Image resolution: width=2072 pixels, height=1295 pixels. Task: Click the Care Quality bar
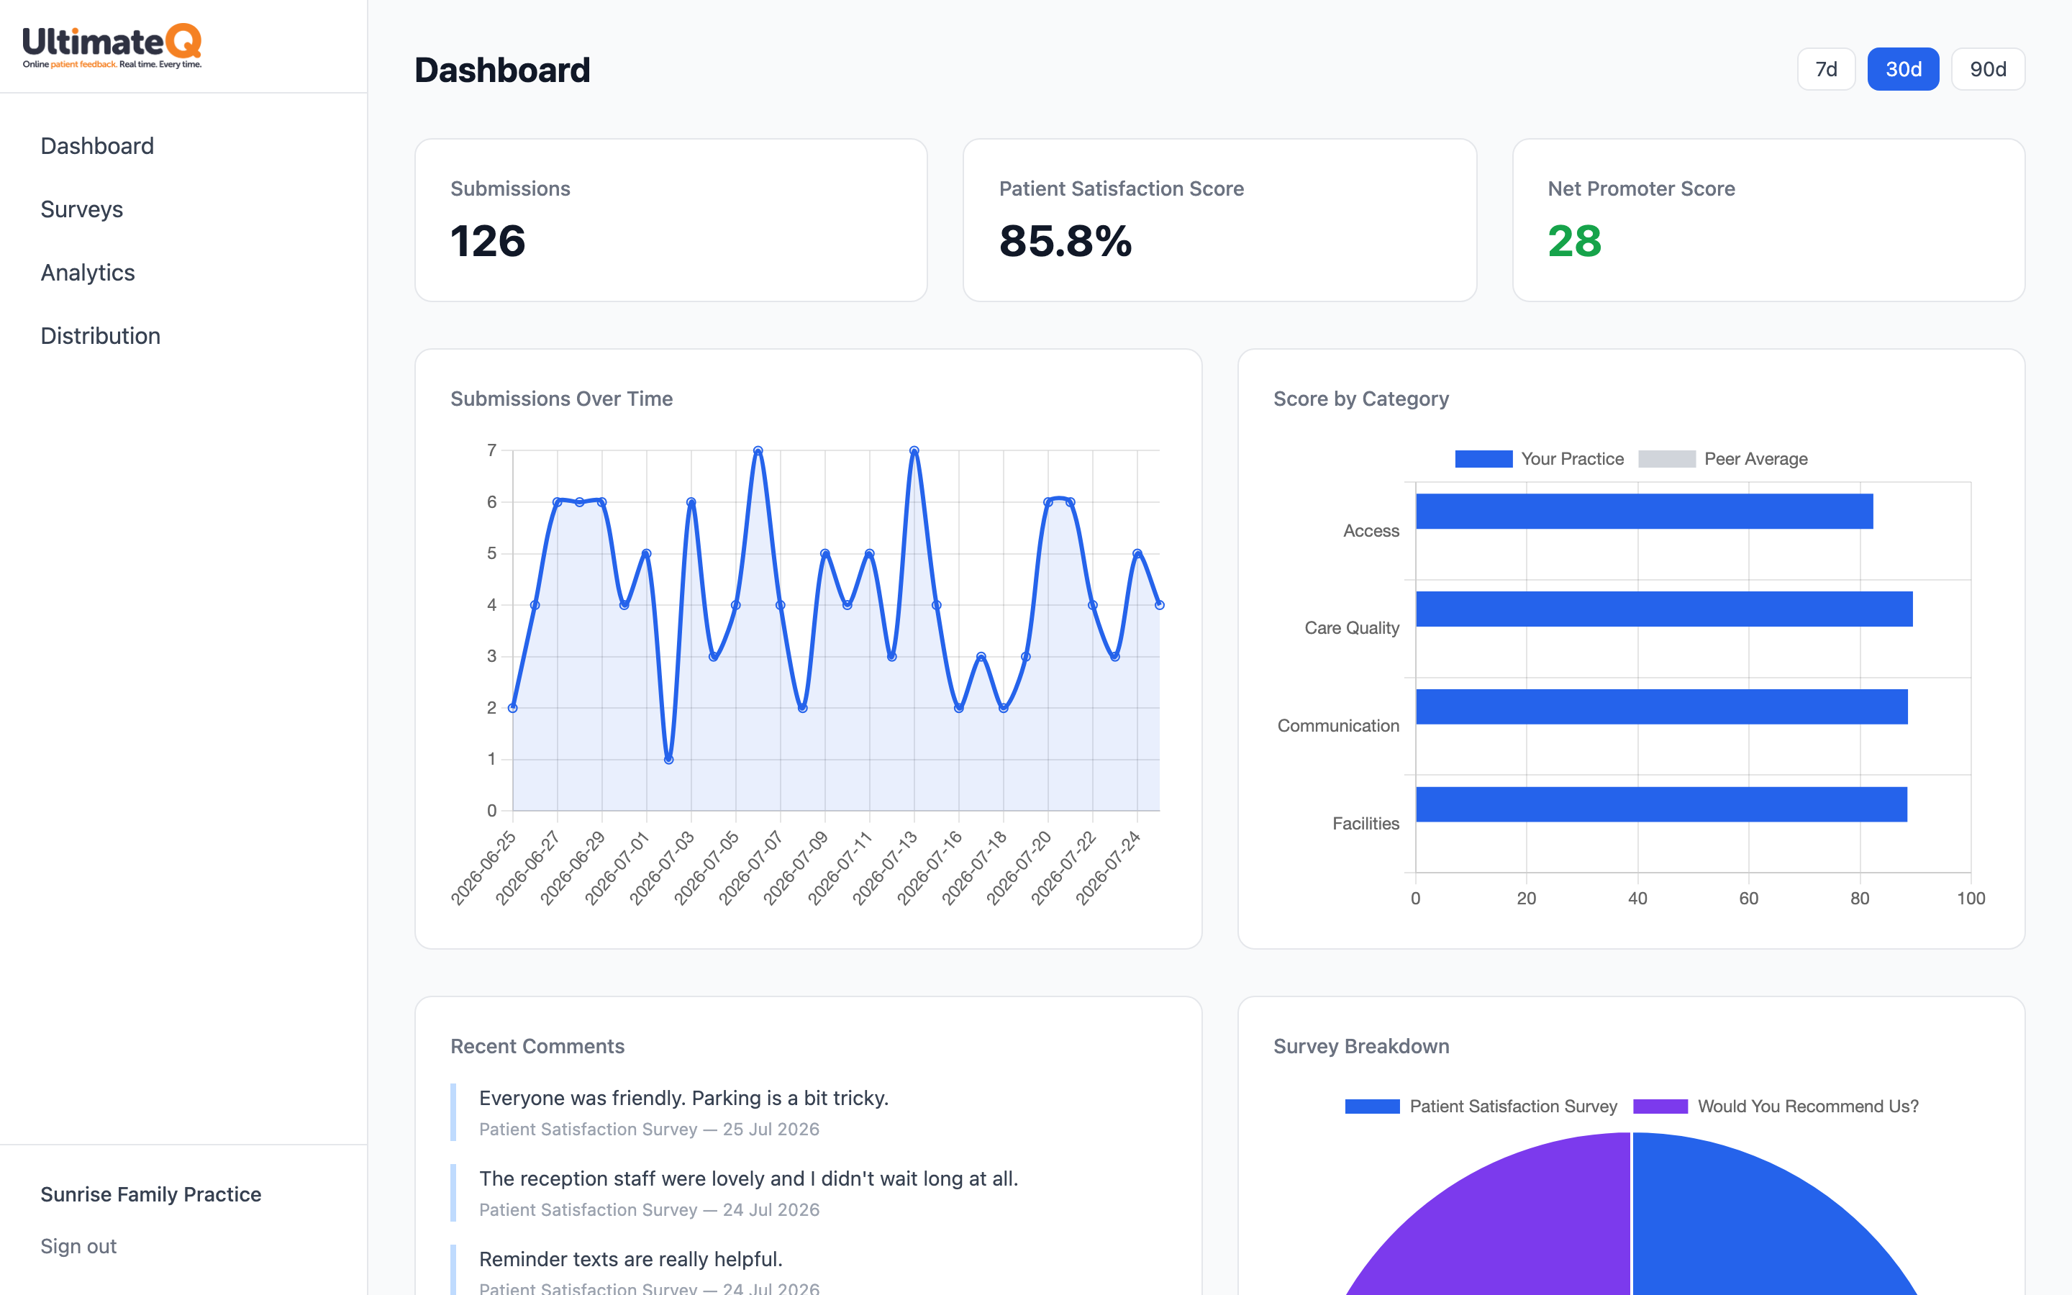point(1663,609)
